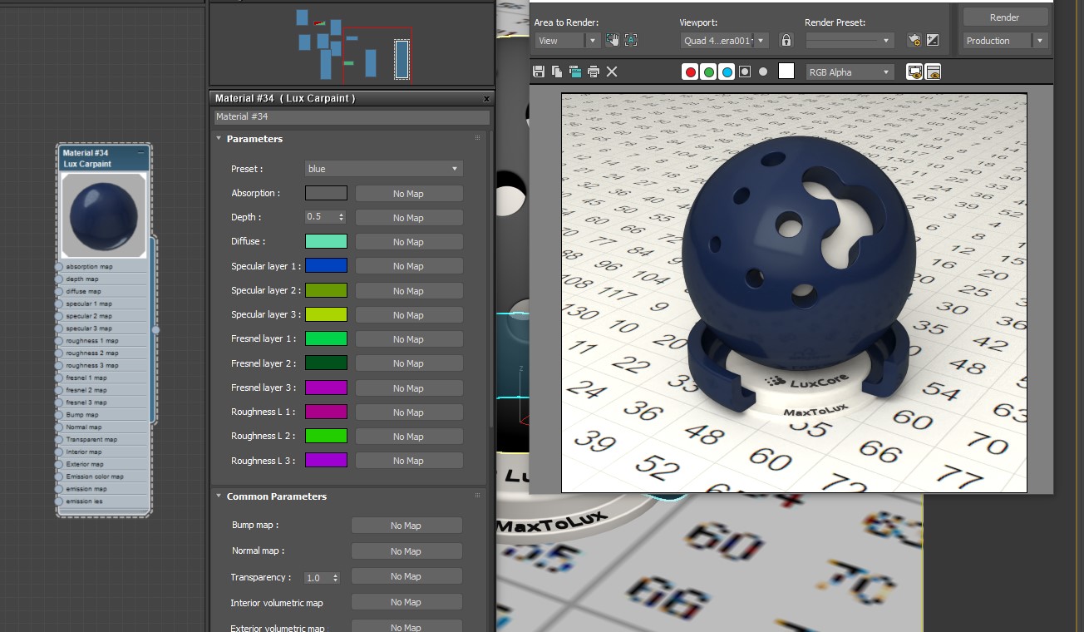The image size is (1084, 632).
Task: Open Render Setup teapot icon
Action: pyautogui.click(x=914, y=40)
